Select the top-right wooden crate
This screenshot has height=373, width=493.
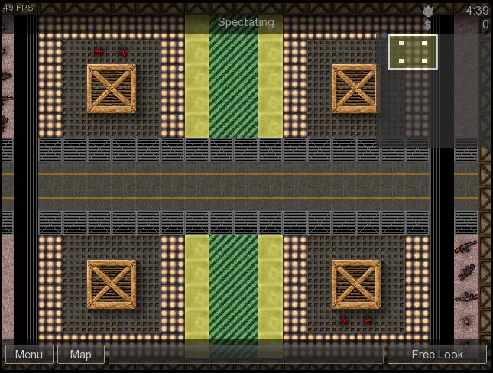(355, 89)
